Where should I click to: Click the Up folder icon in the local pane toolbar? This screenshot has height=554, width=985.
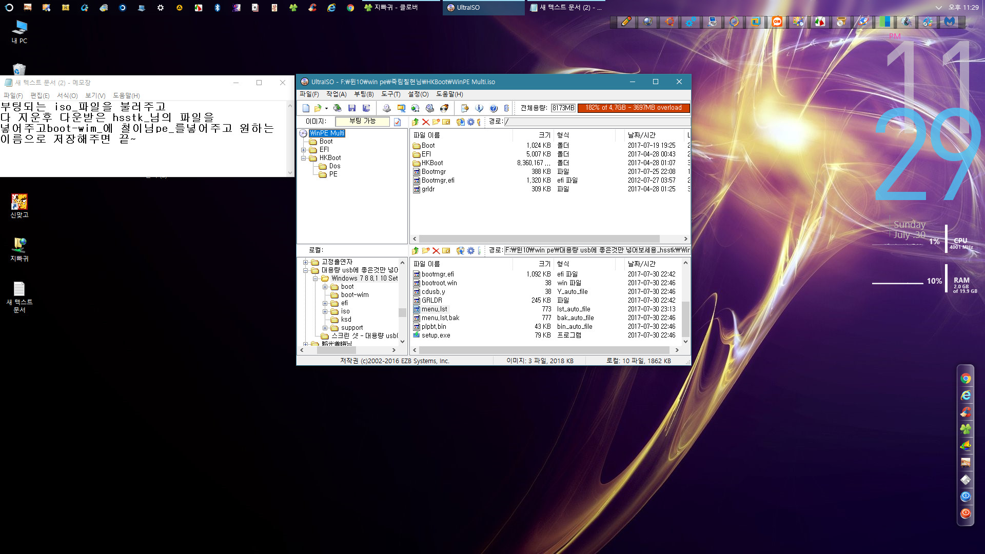[x=415, y=250]
